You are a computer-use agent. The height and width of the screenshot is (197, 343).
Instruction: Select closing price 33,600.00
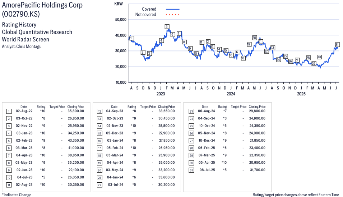coord(166,177)
